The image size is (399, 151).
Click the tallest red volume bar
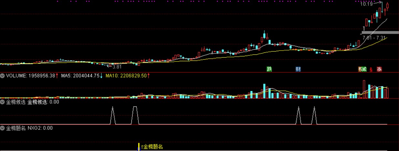tap(364, 89)
